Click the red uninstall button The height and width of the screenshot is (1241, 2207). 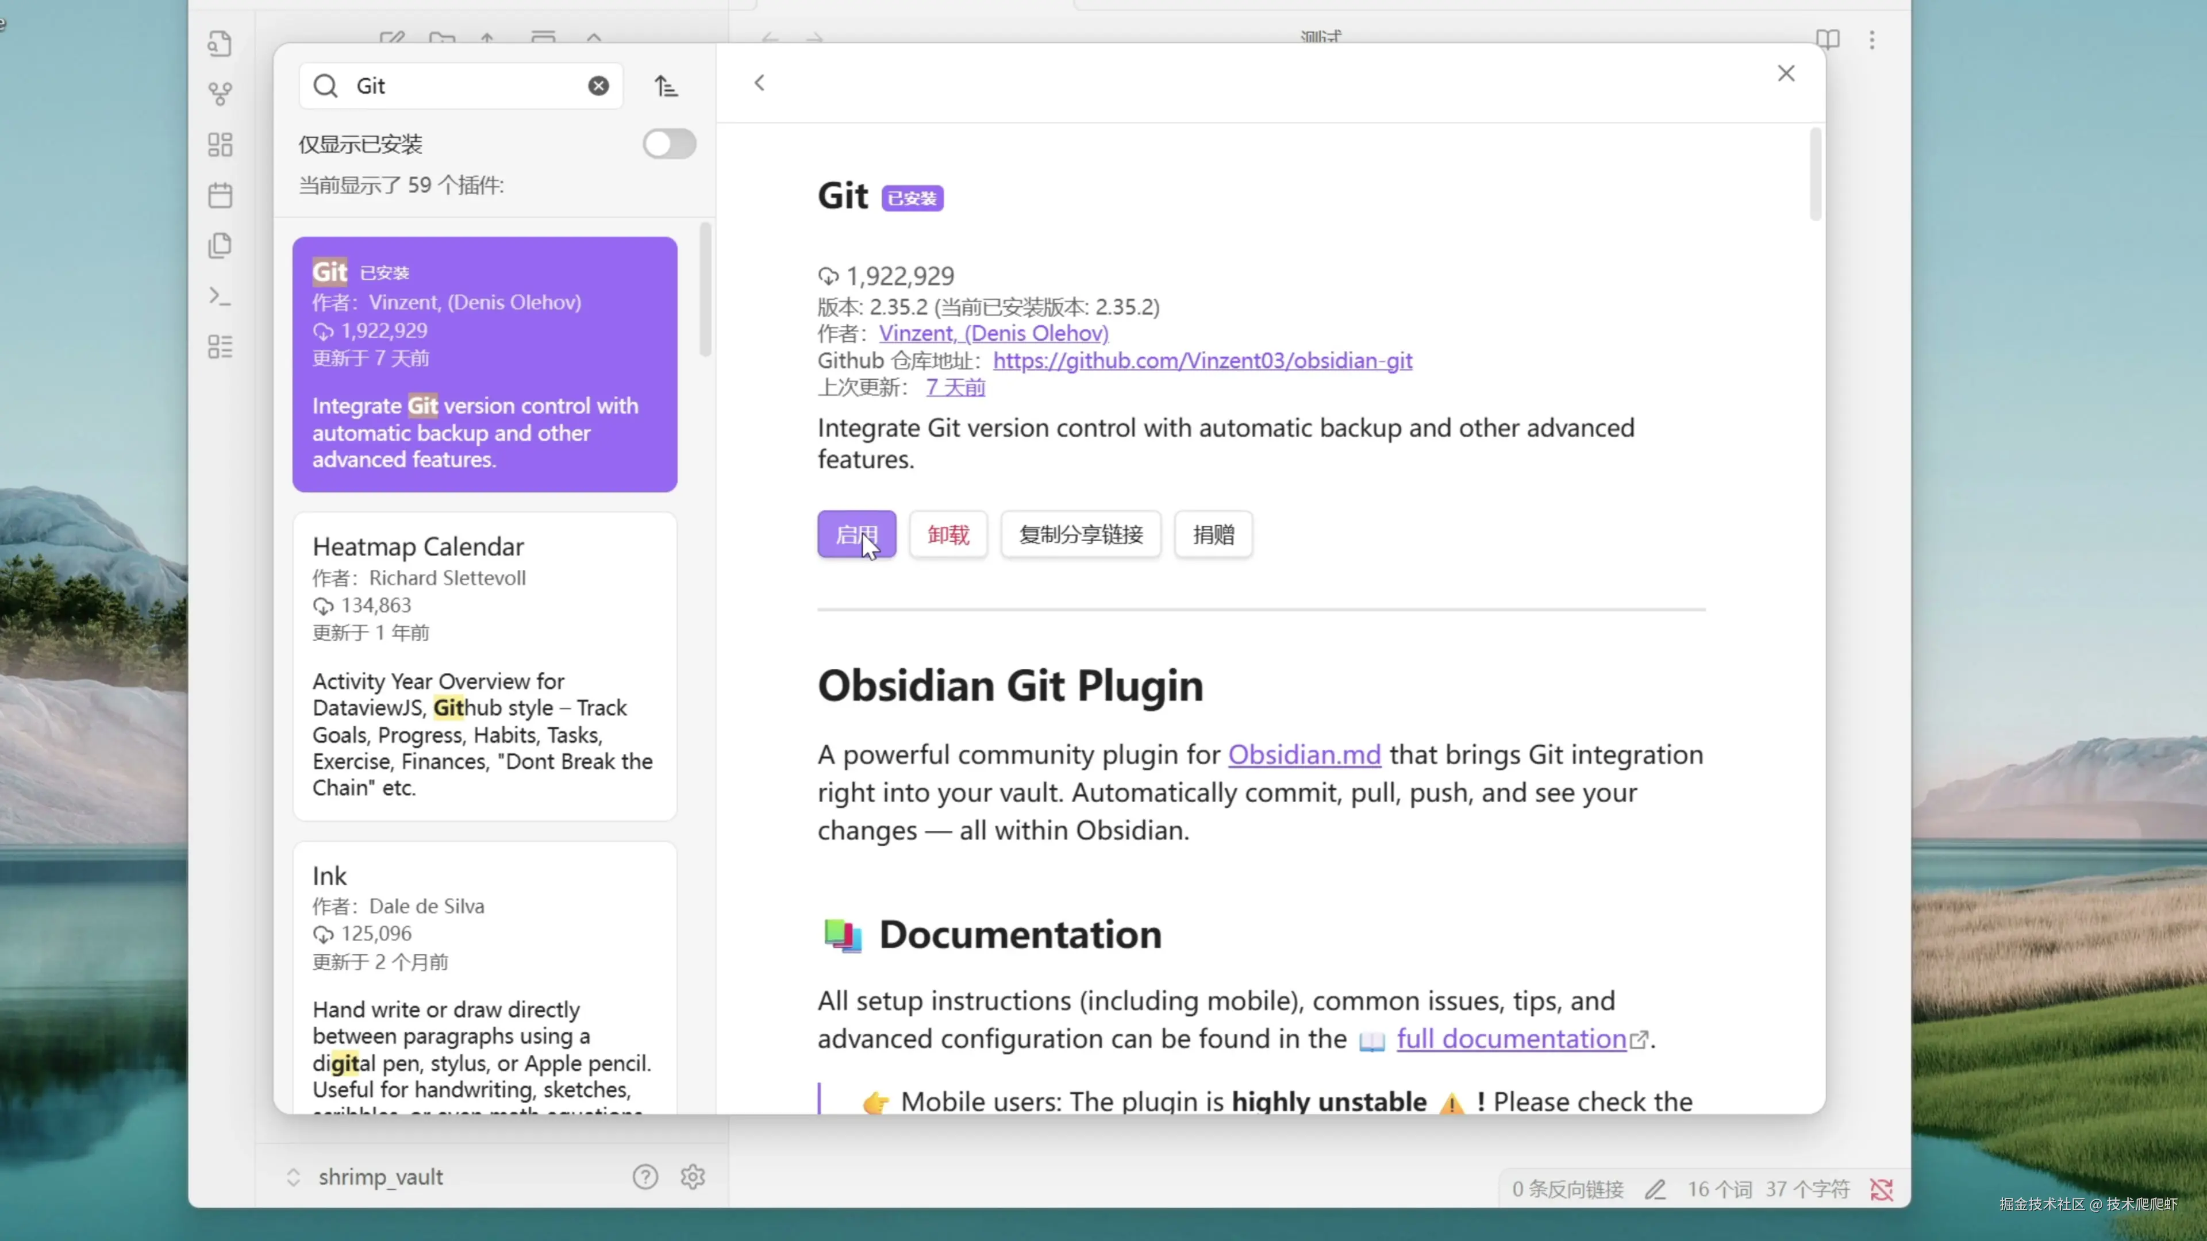[x=948, y=534]
